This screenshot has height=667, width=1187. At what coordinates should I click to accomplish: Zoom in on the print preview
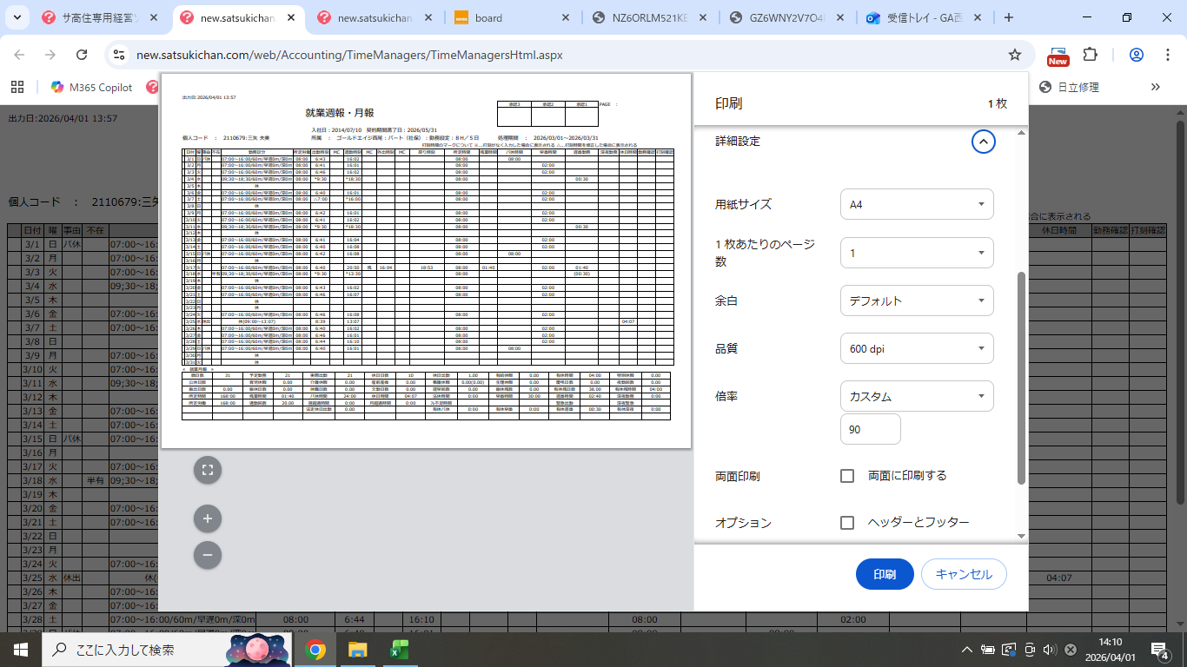coord(207,518)
